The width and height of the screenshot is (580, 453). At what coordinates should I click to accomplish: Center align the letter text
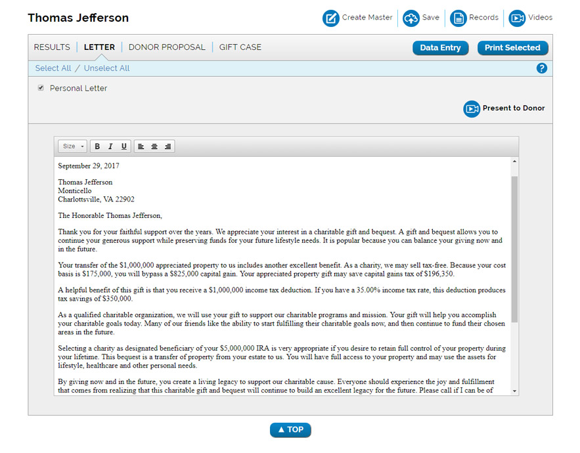(154, 146)
